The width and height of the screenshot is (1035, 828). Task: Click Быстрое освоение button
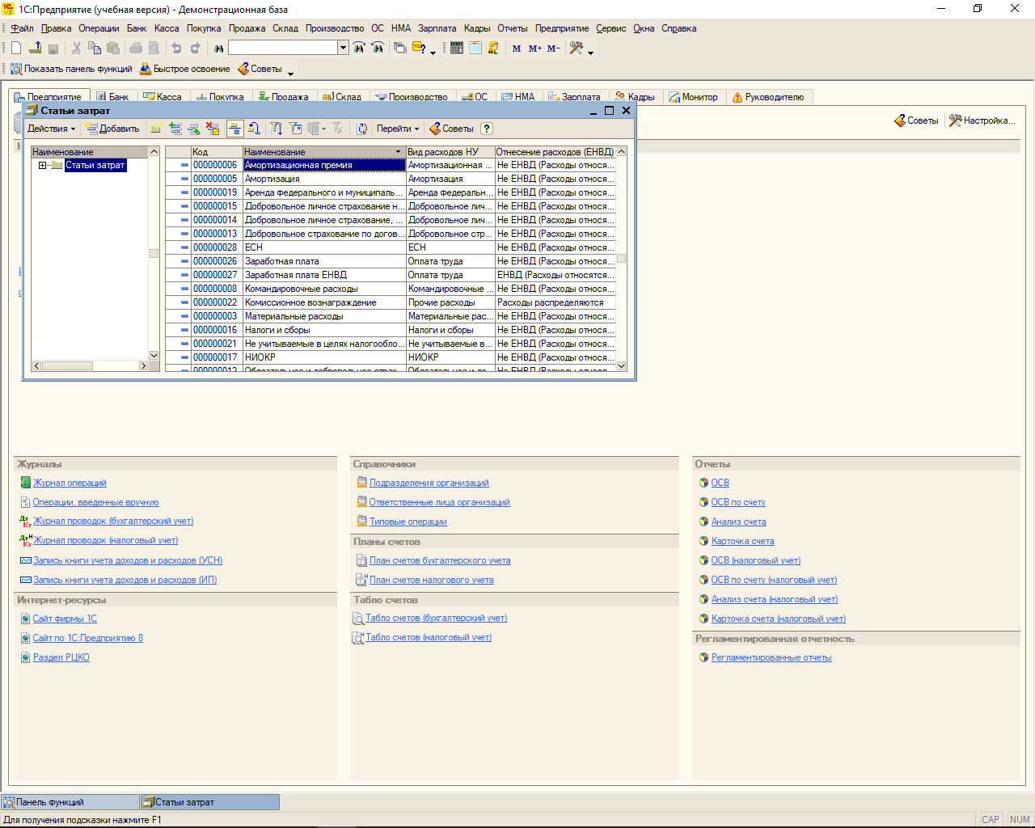[x=184, y=69]
